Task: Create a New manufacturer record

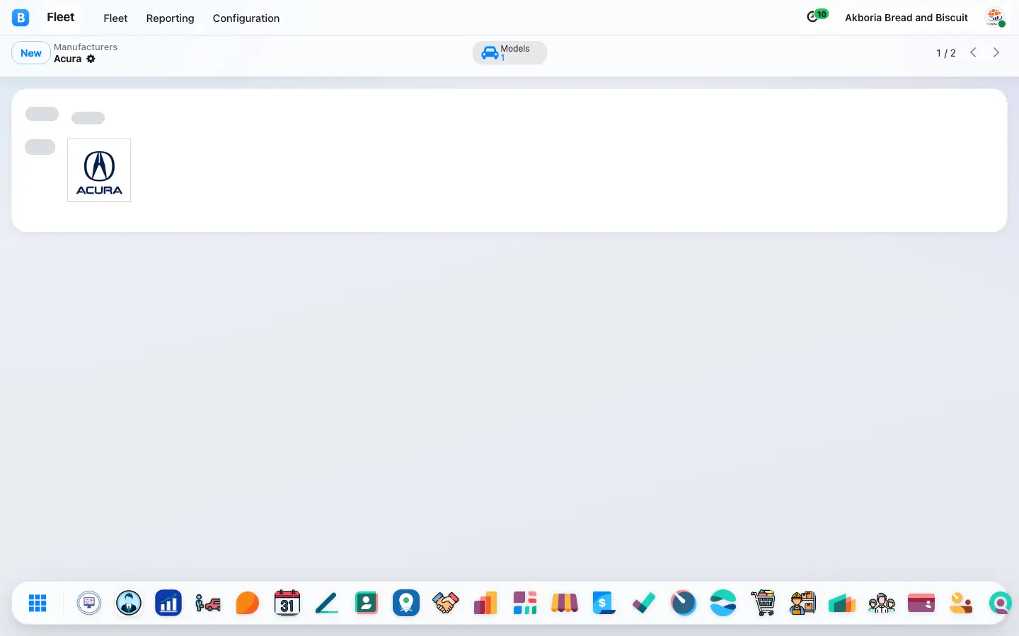Action: point(31,53)
